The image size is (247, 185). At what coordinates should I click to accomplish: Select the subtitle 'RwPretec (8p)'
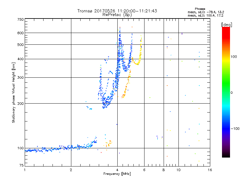click(x=117, y=15)
